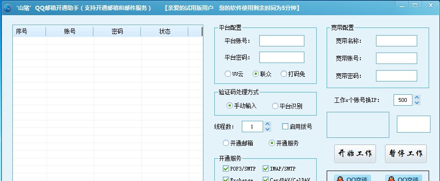Click the app logo icon in title bar

(8, 8)
